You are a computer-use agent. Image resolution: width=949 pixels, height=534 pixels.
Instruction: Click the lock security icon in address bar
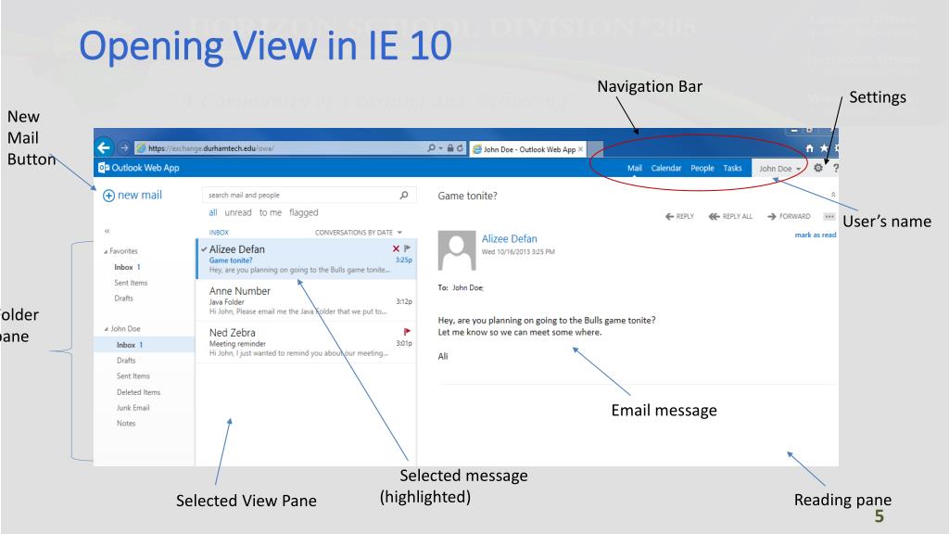pyautogui.click(x=450, y=147)
